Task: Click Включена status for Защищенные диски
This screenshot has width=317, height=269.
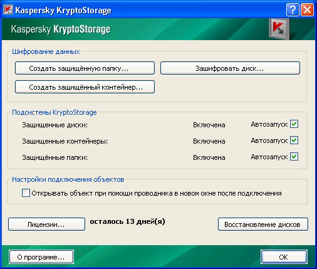Action: click(209, 125)
